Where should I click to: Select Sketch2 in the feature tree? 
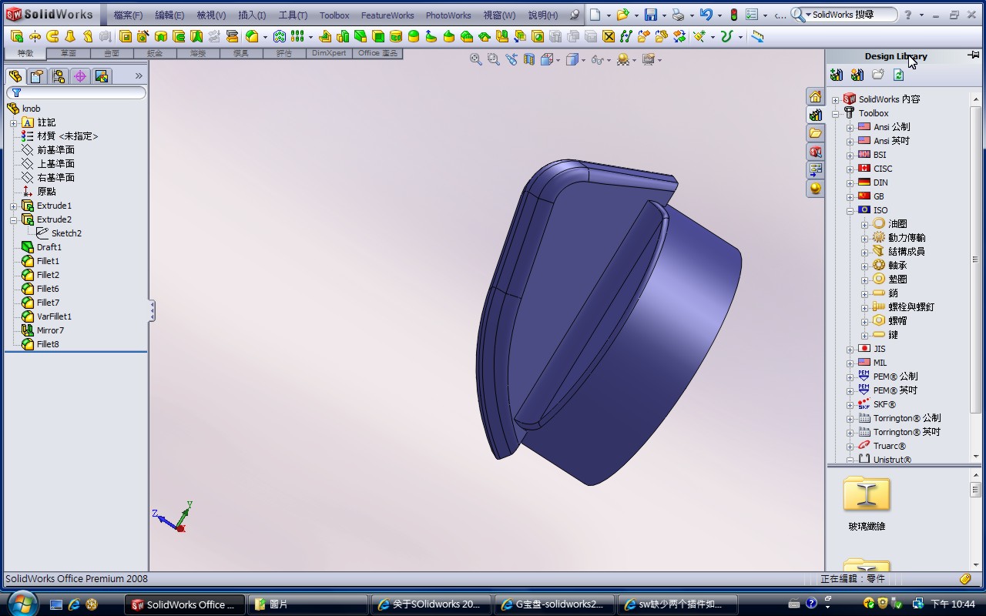pos(66,233)
